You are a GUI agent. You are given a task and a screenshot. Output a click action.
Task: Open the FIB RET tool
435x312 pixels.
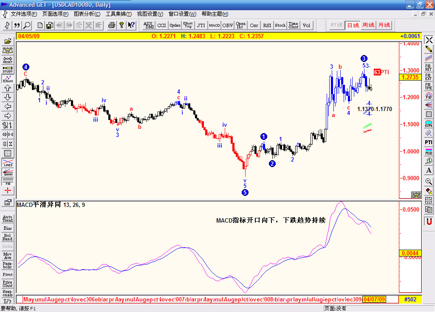(429, 68)
